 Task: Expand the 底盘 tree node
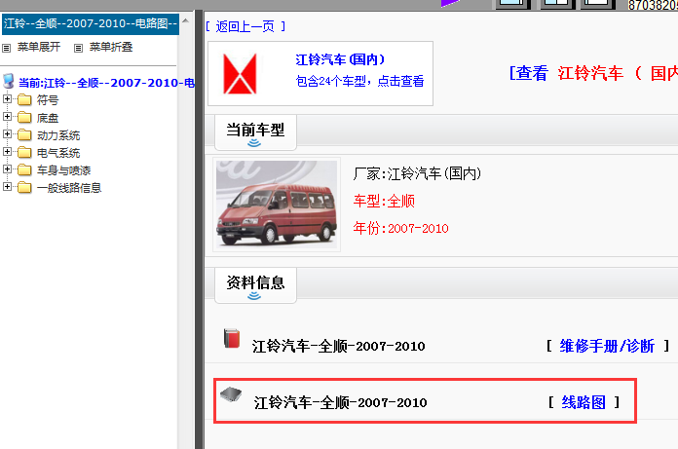point(7,117)
